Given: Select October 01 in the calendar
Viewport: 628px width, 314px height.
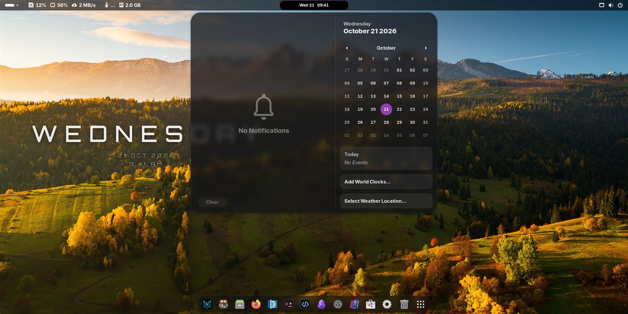Looking at the screenshot, I should (399, 70).
